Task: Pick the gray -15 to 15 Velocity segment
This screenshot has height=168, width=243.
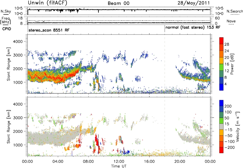Action: click(x=221, y=126)
